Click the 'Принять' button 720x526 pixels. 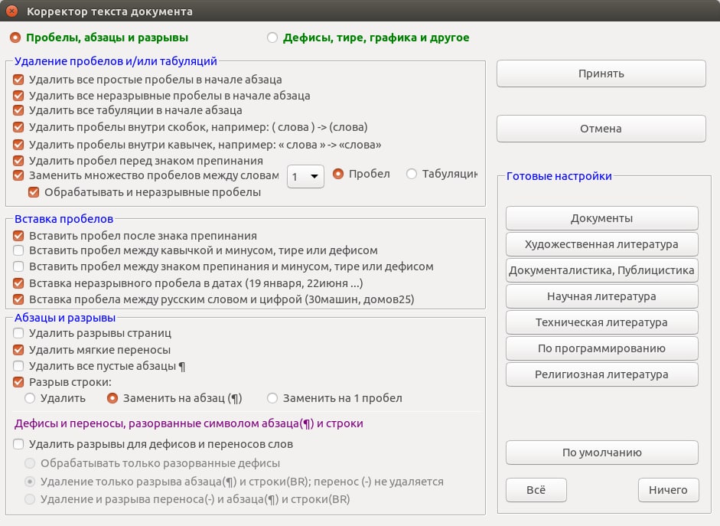click(x=601, y=74)
